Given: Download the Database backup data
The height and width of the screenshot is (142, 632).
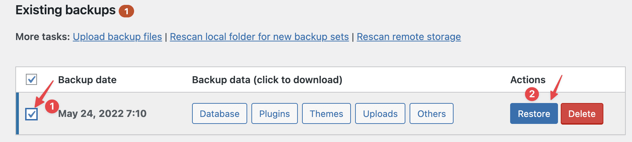Looking at the screenshot, I should coord(219,113).
